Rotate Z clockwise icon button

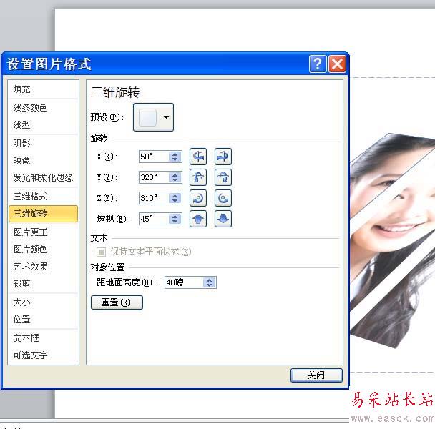197,198
